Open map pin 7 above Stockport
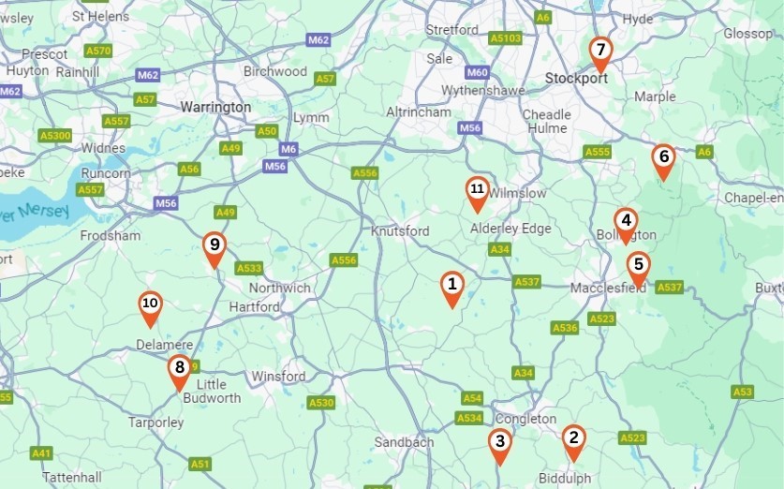784x489 pixels. [x=600, y=55]
